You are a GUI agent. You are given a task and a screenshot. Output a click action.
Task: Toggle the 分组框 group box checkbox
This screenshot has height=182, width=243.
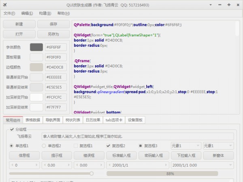click(x=11, y=129)
